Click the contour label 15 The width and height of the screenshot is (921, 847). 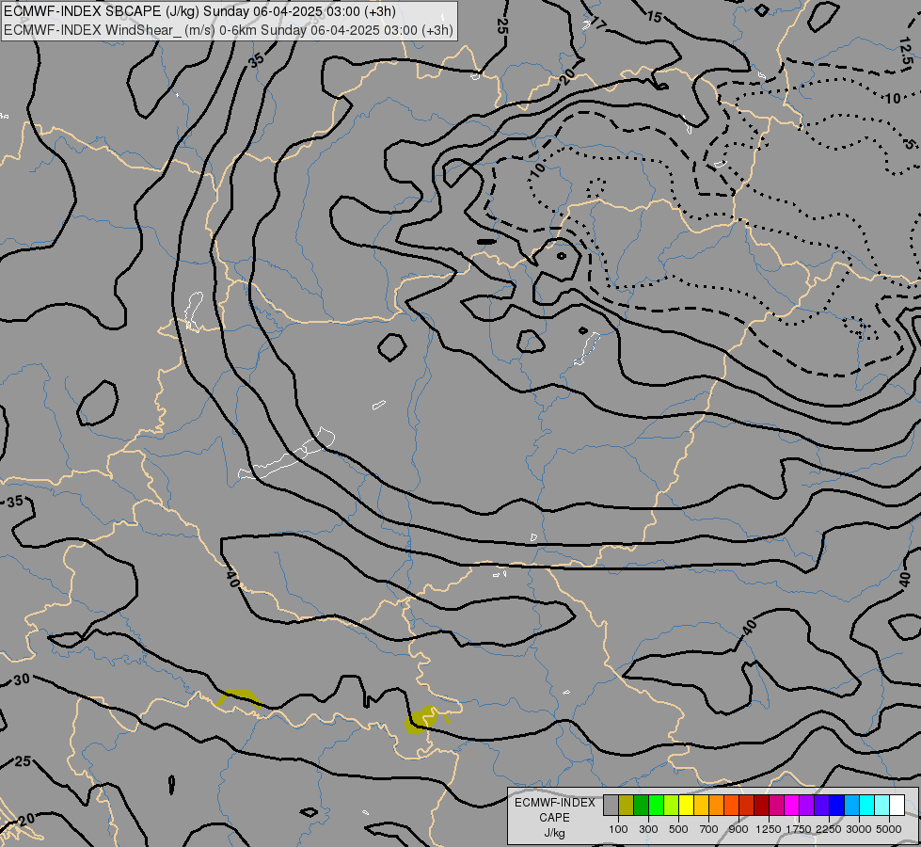655,17
